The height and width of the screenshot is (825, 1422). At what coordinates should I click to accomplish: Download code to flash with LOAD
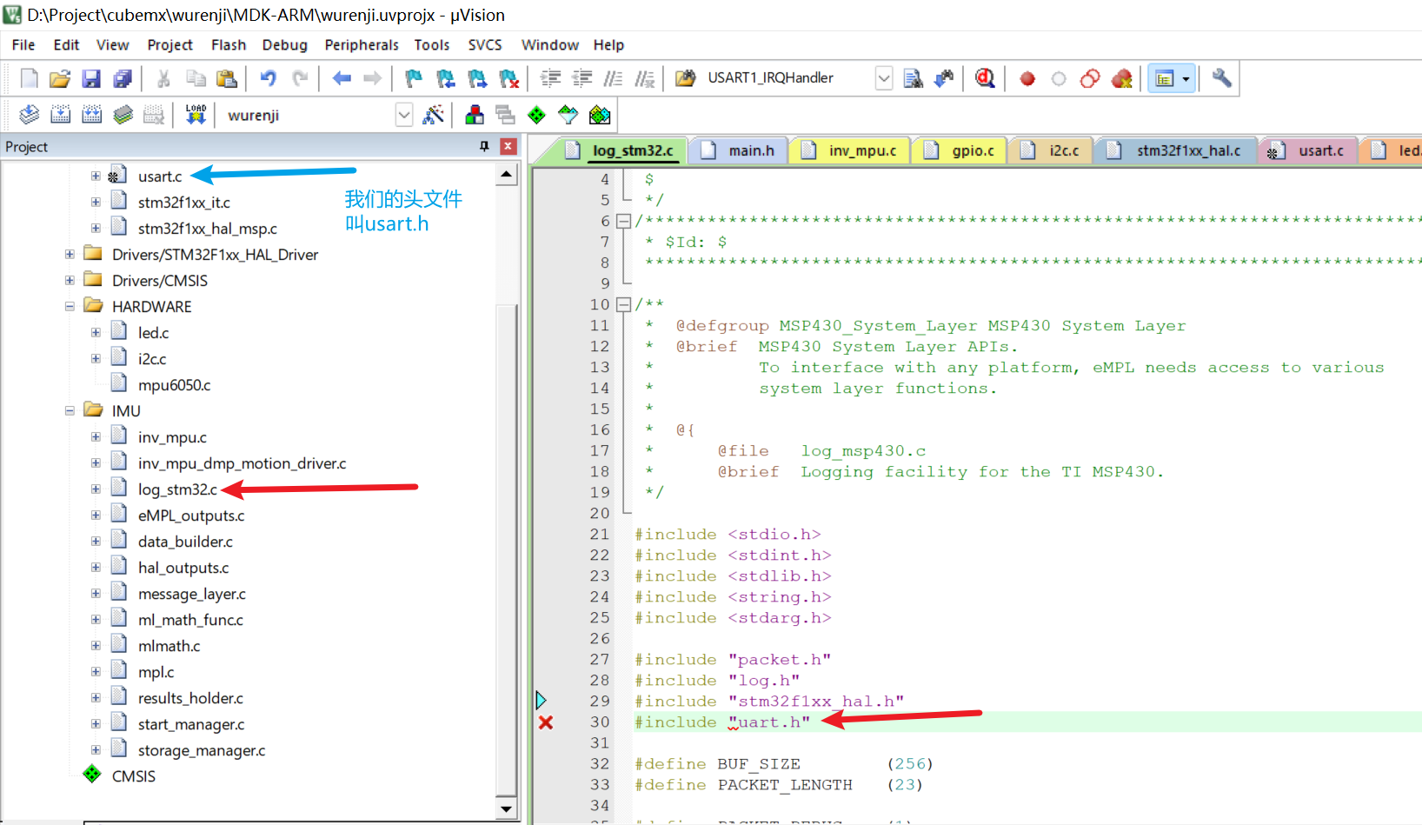tap(196, 115)
